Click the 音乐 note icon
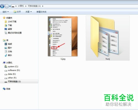138x110 pixels. [x=6, y=55]
